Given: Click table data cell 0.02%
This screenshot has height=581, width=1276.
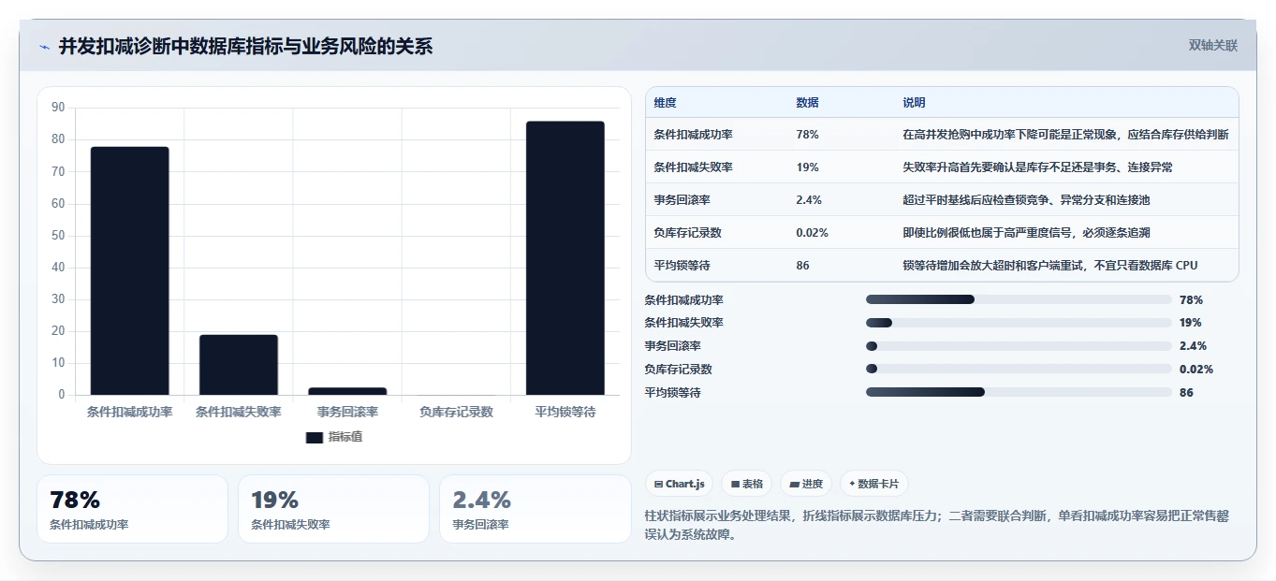Looking at the screenshot, I should tap(813, 233).
